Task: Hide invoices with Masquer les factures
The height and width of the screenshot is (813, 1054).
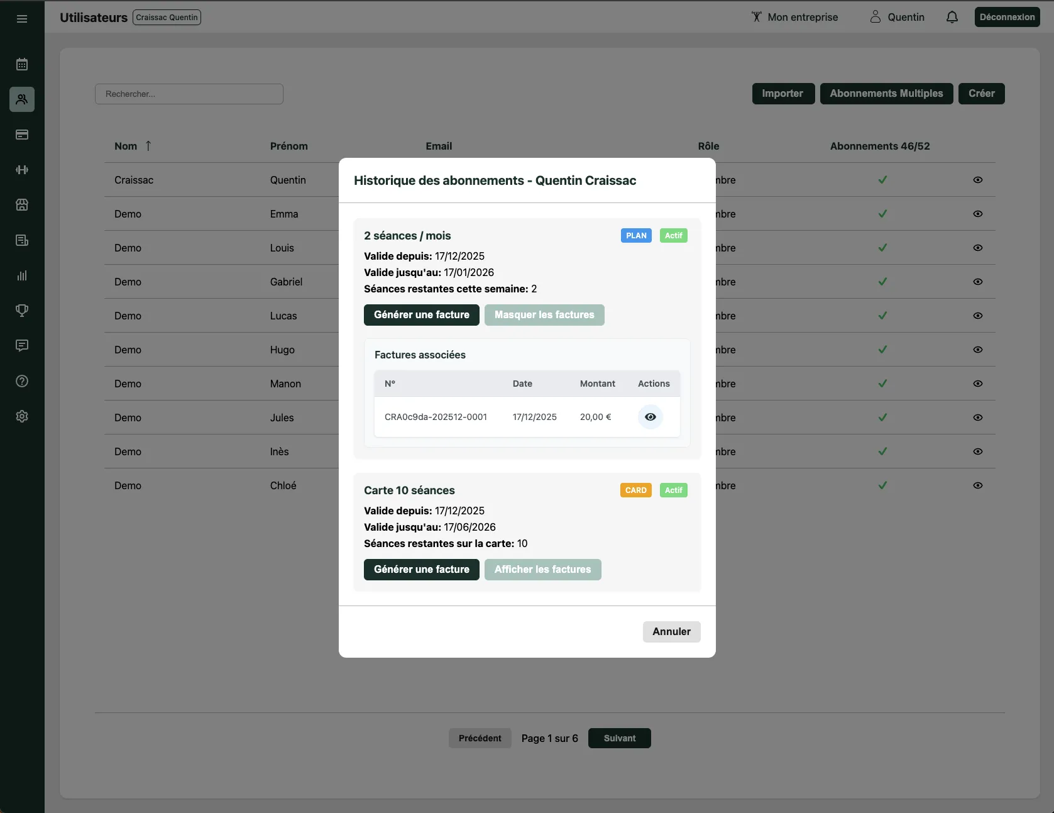Action: (x=544, y=315)
